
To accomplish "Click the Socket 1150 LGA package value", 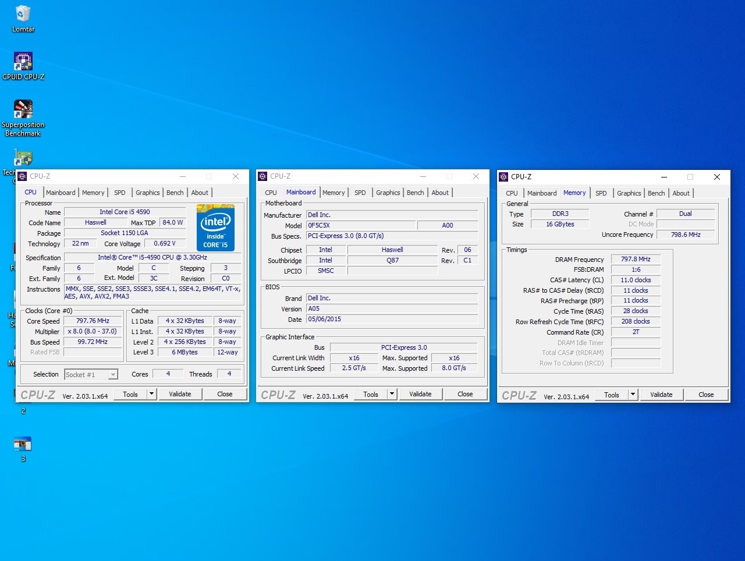I will (x=125, y=233).
